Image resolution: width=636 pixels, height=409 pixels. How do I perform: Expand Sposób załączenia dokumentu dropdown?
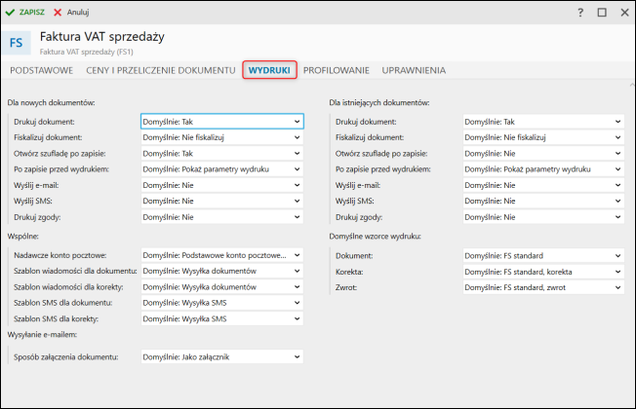[x=298, y=357]
